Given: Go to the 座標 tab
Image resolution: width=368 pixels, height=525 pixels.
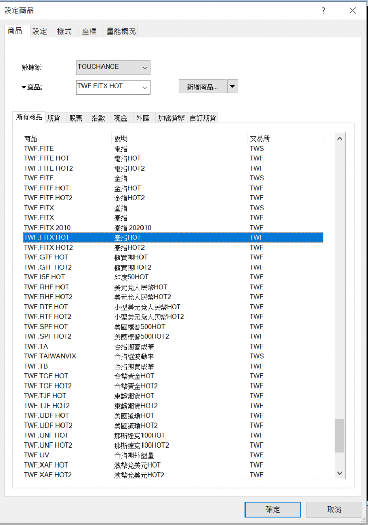Looking at the screenshot, I should (89, 31).
